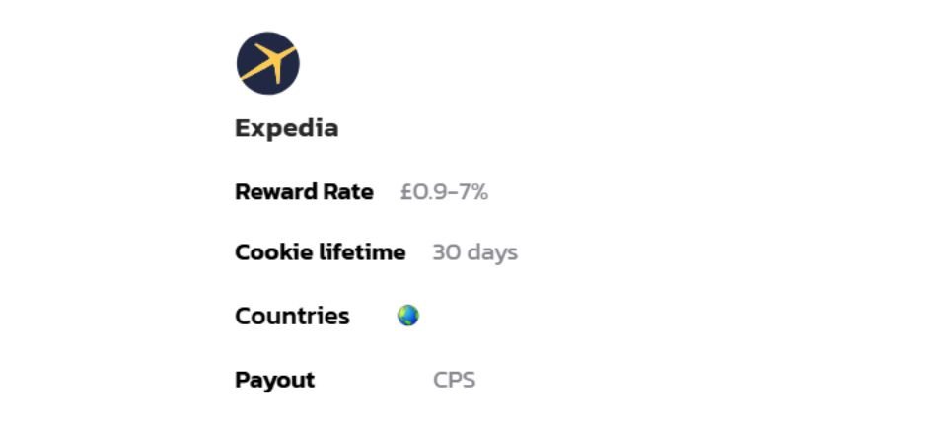Select the 30 days cookie value

[474, 252]
